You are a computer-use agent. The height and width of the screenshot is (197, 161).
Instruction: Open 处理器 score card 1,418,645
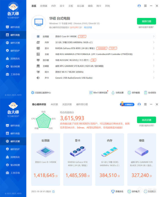(x=45, y=159)
